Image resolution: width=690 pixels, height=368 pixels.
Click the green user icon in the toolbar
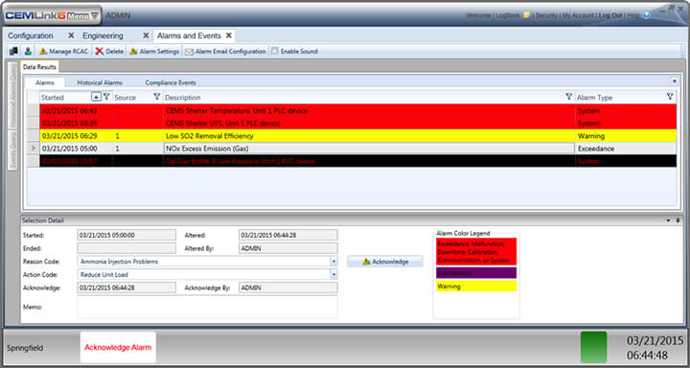(x=28, y=51)
